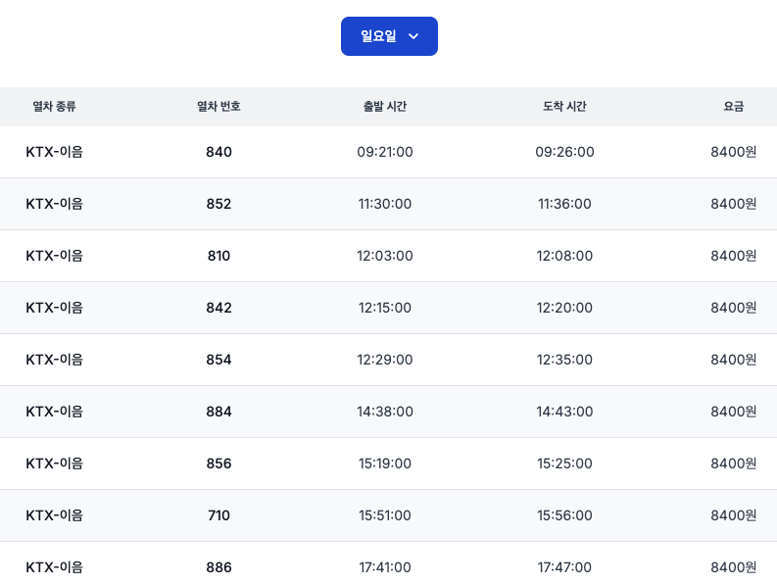Screen dimensions: 777x585
Task: Click the 요금 column header
Action: click(733, 106)
